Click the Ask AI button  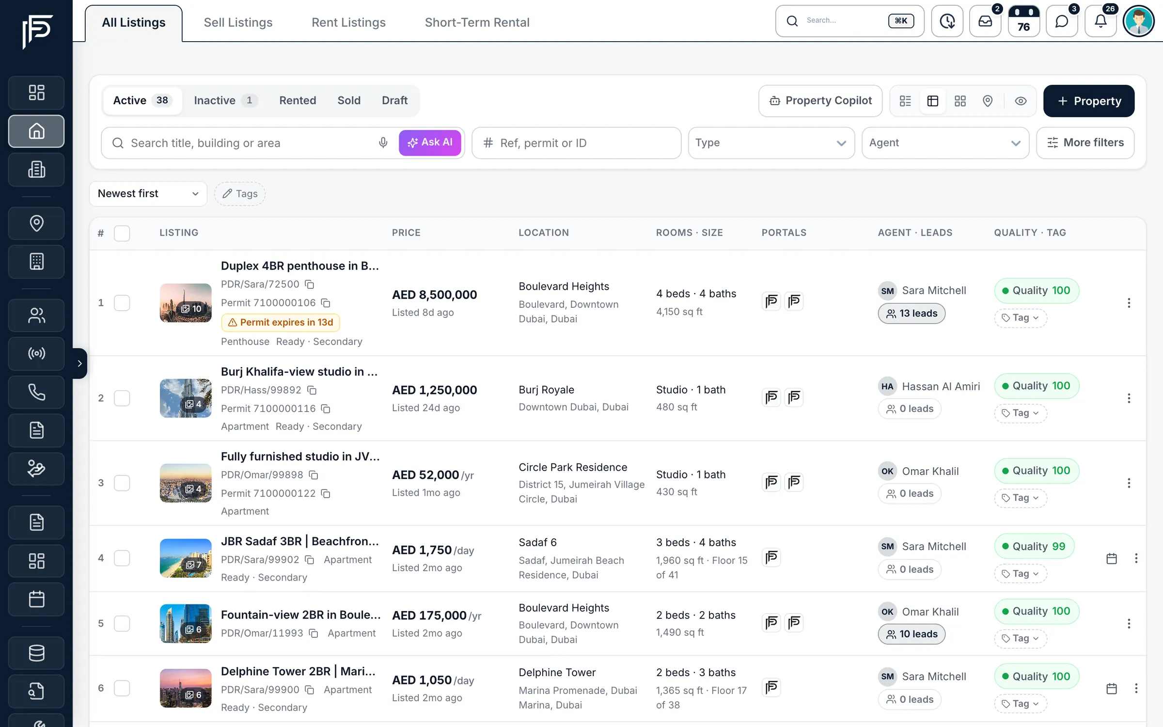click(x=430, y=142)
